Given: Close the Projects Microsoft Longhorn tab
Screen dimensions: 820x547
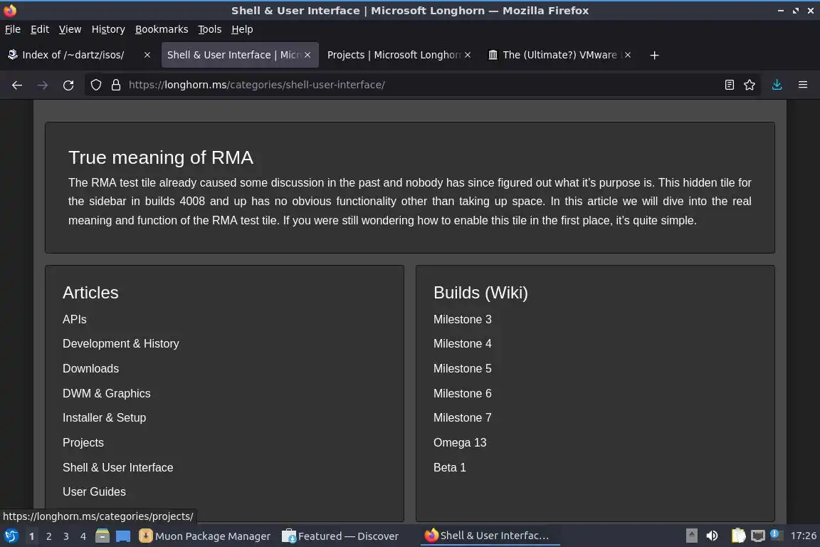Looking at the screenshot, I should tap(468, 55).
